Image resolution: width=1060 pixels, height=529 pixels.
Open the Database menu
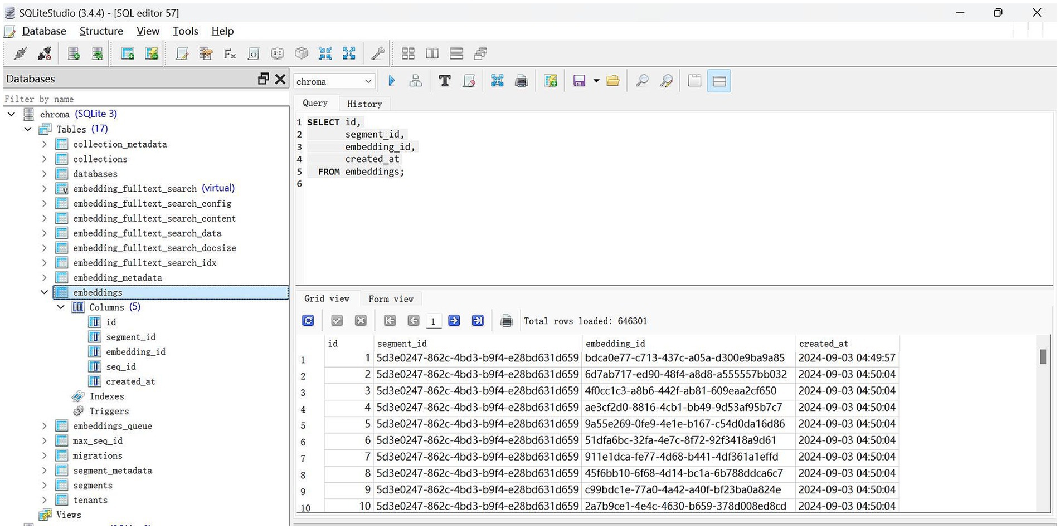(44, 31)
